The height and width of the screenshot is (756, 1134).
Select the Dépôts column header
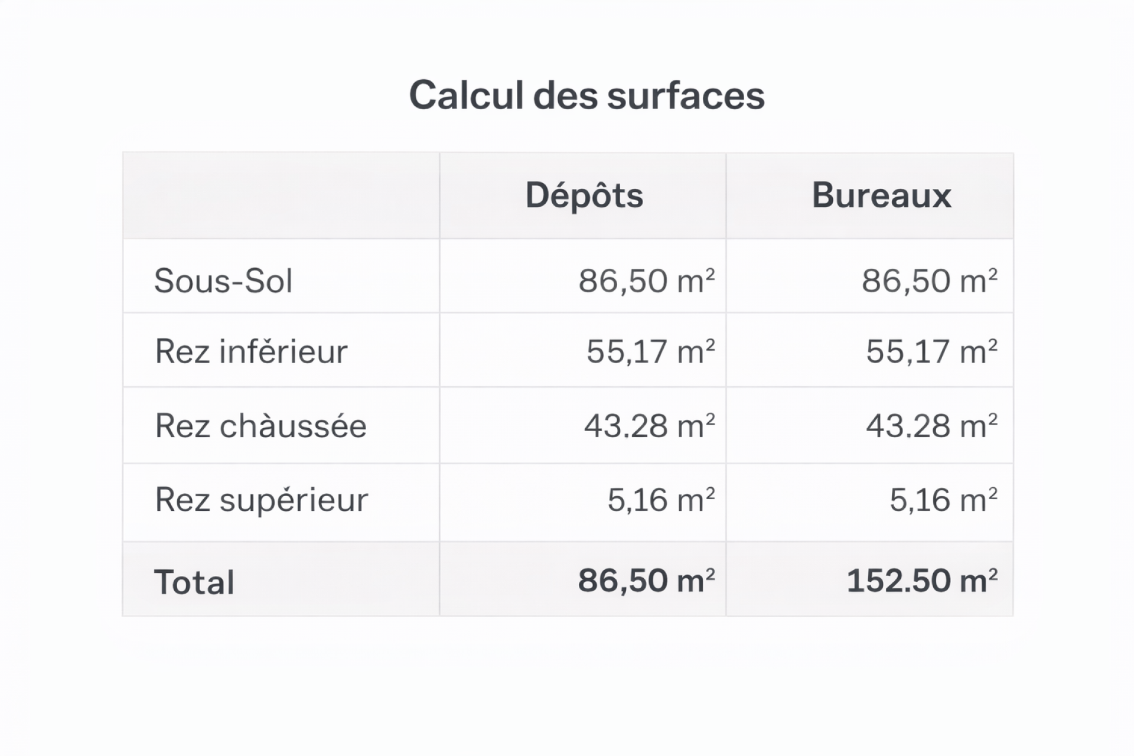coord(584,195)
